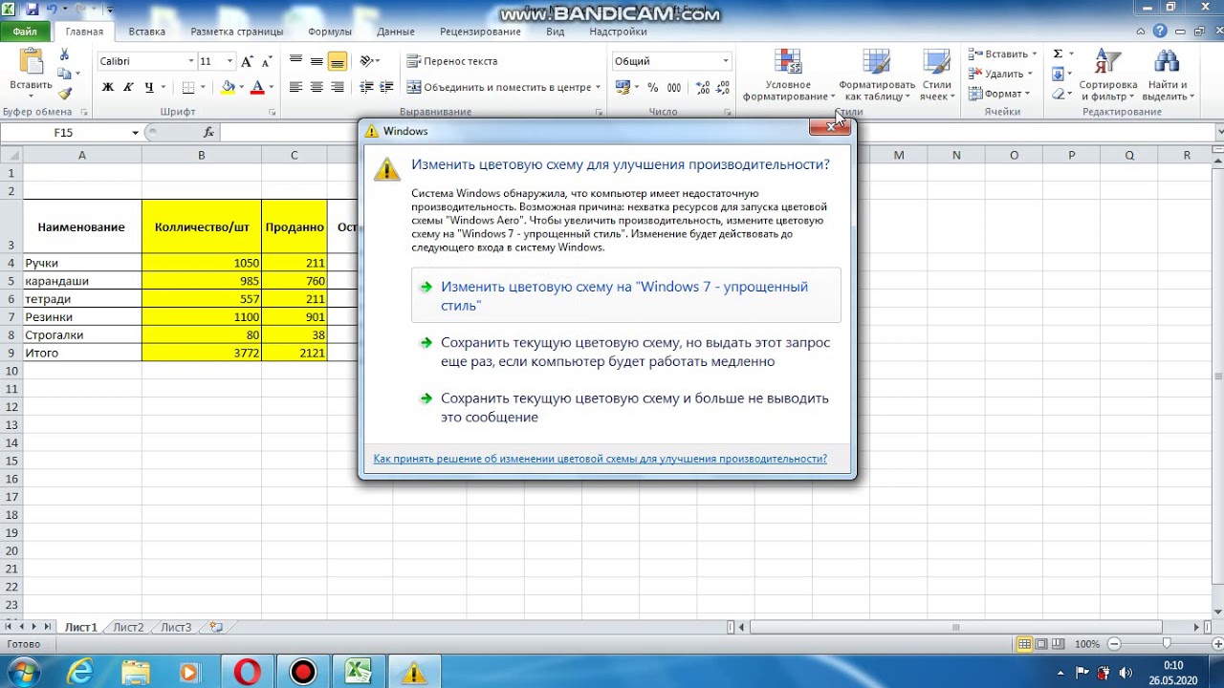Open Opera from the taskbar

point(247,673)
